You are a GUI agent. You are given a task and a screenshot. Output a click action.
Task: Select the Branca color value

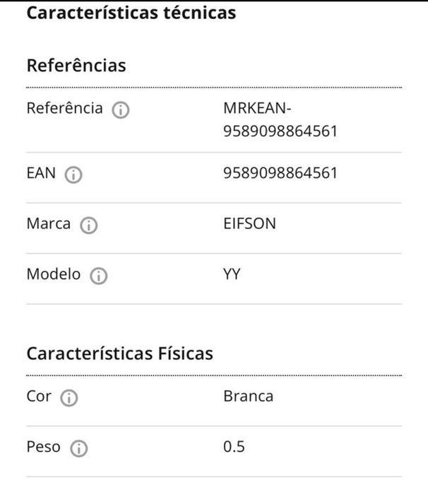[248, 396]
